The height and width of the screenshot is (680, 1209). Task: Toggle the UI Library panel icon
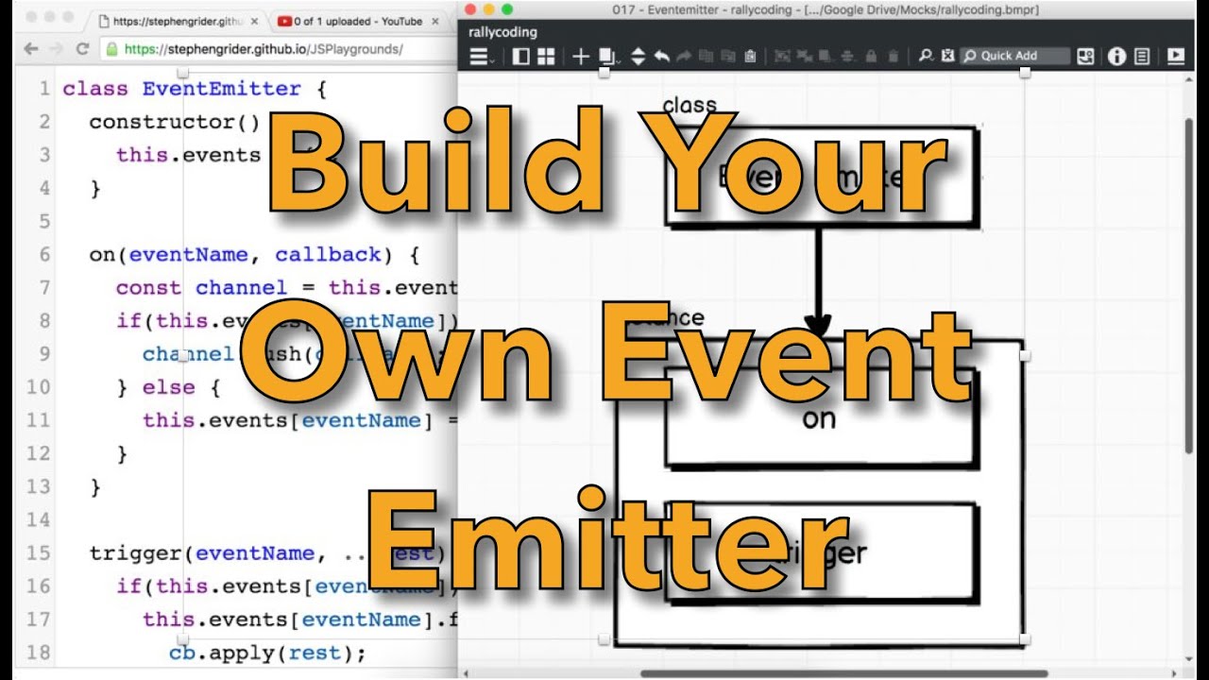click(520, 56)
